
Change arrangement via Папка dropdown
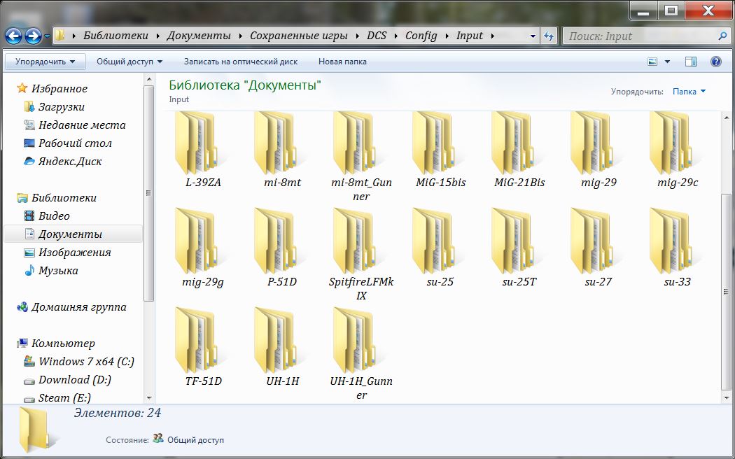[x=689, y=92]
